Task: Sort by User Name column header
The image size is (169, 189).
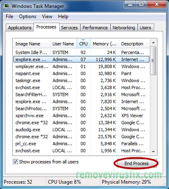Action: pyautogui.click(x=63, y=44)
